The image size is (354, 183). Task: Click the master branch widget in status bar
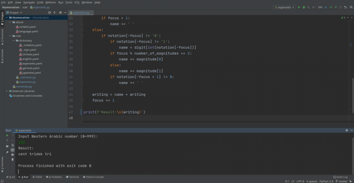click(342, 181)
